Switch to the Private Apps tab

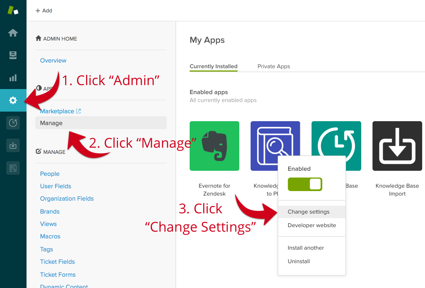pos(273,67)
